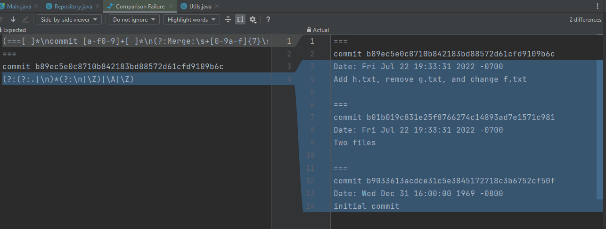Close the Comparison Failure tab
This screenshot has width=606, height=229.
click(x=170, y=6)
